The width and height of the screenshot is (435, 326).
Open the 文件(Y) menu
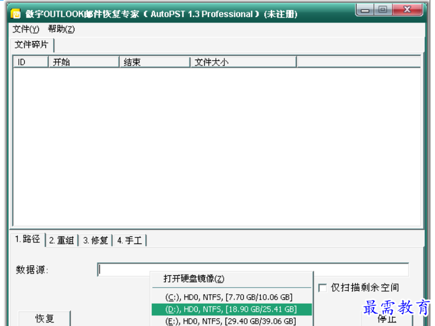pos(26,29)
